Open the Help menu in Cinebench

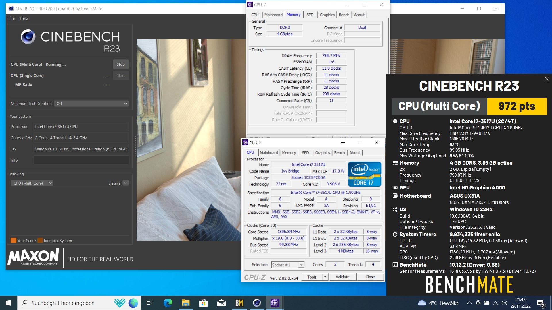pyautogui.click(x=24, y=18)
